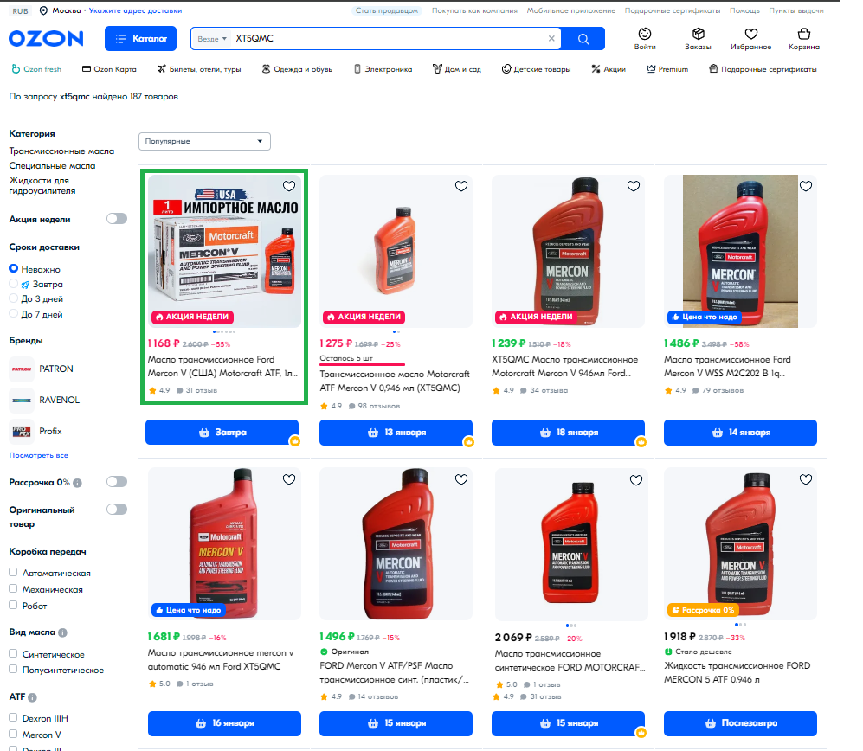Click the Москва location pin icon
Image resolution: width=863 pixels, height=751 pixels.
point(43,10)
